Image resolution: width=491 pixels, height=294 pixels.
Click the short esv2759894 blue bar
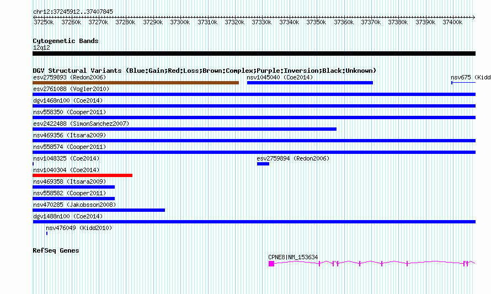point(263,164)
